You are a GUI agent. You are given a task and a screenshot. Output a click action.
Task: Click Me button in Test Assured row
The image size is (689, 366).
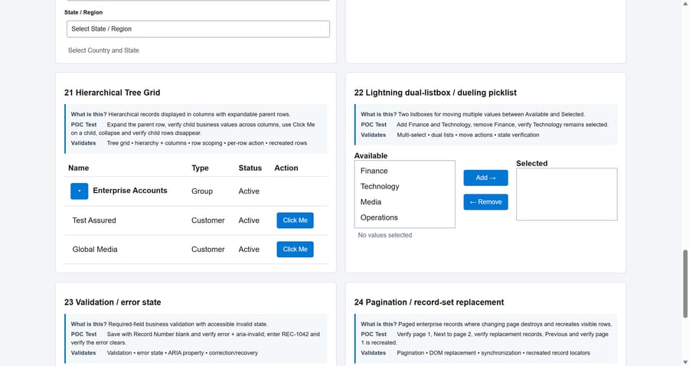295,221
